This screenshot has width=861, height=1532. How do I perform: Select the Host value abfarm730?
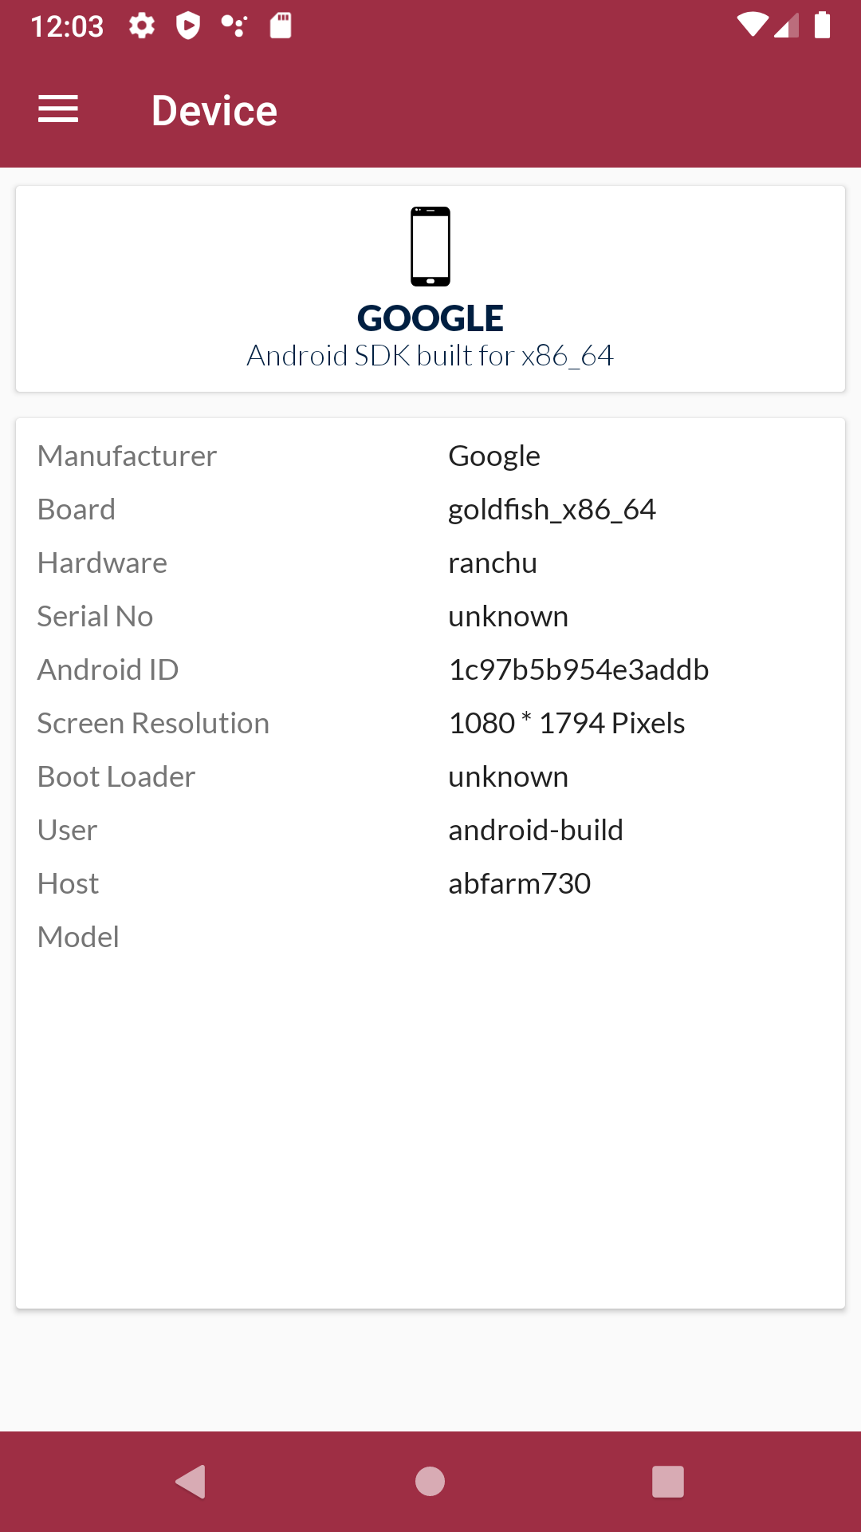pyautogui.click(x=519, y=882)
